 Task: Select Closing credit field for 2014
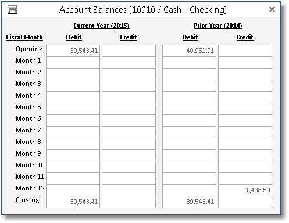pos(245,202)
